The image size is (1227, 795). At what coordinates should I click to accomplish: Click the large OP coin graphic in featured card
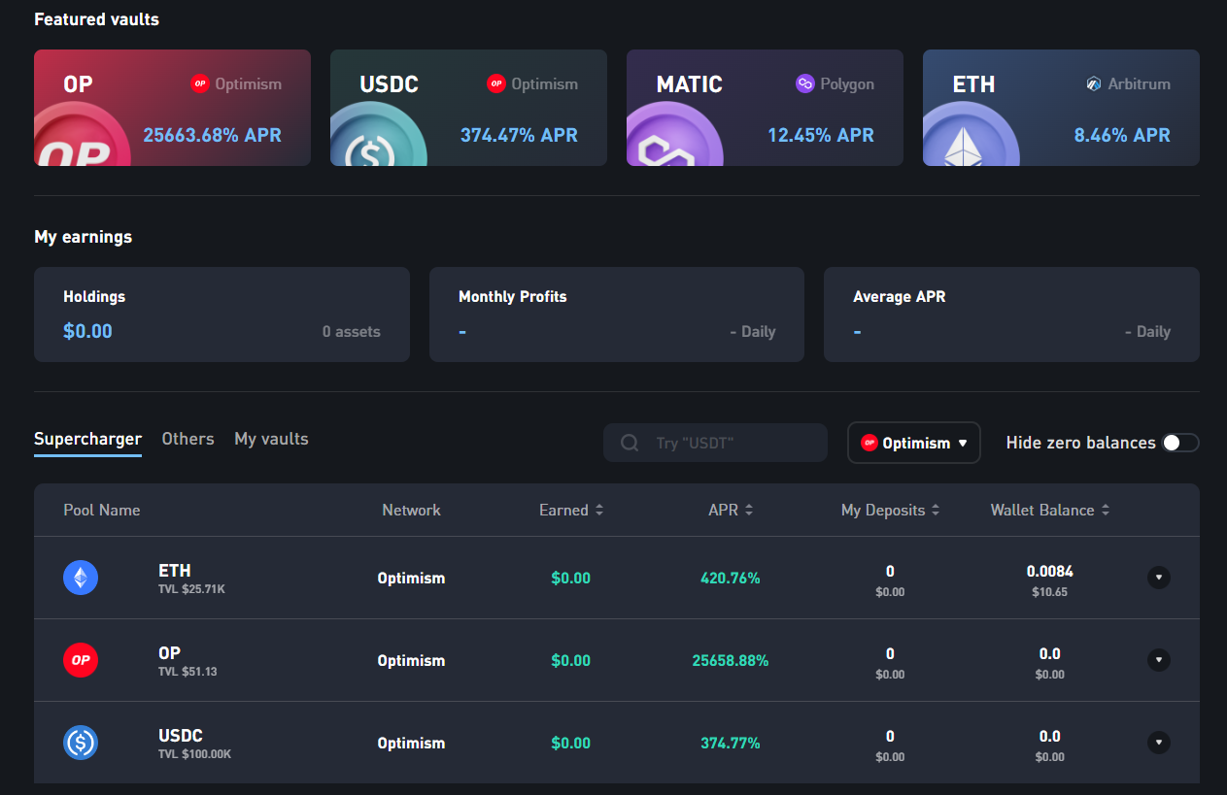pyautogui.click(x=83, y=135)
